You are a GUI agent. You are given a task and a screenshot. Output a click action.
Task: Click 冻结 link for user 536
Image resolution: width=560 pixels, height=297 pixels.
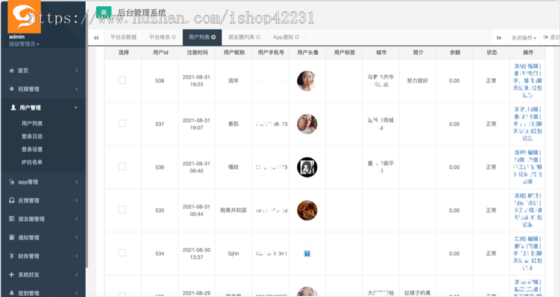[520, 152]
